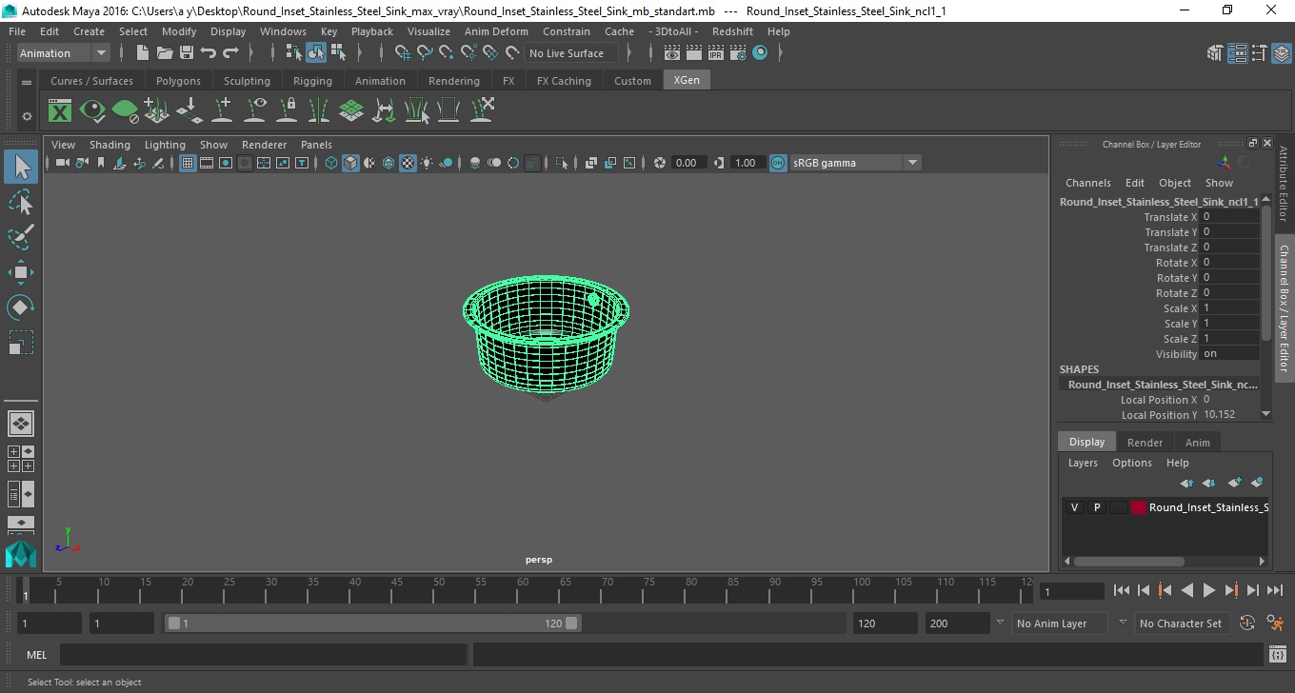Play animation forwards
Viewport: 1295px width, 693px height.
coord(1208,591)
